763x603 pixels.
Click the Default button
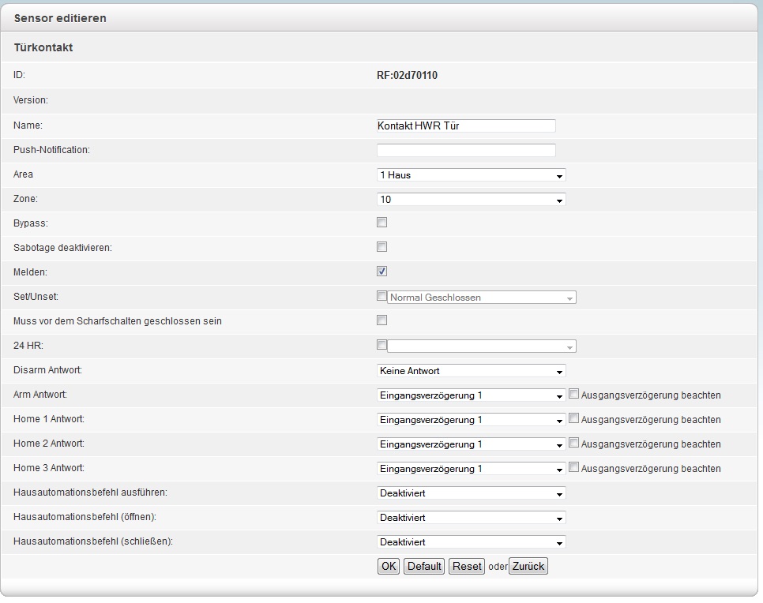424,567
